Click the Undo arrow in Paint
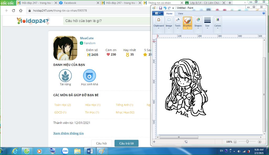This screenshot has height=155, width=269. tap(165, 8)
